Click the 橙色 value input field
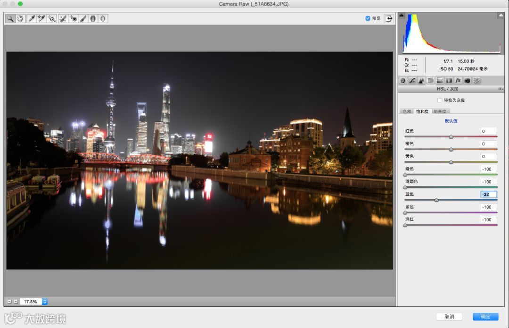This screenshot has height=328, width=509. (x=489, y=144)
